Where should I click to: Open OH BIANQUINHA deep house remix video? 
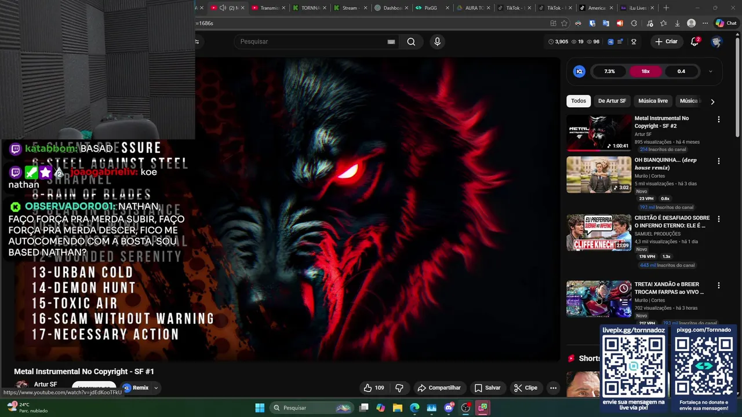click(x=599, y=174)
